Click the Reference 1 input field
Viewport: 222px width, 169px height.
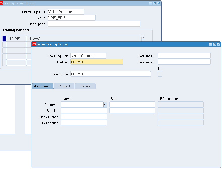[x=184, y=56]
